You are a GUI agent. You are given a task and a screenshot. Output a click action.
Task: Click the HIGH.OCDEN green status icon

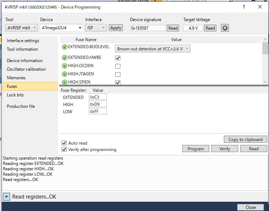tap(64, 66)
